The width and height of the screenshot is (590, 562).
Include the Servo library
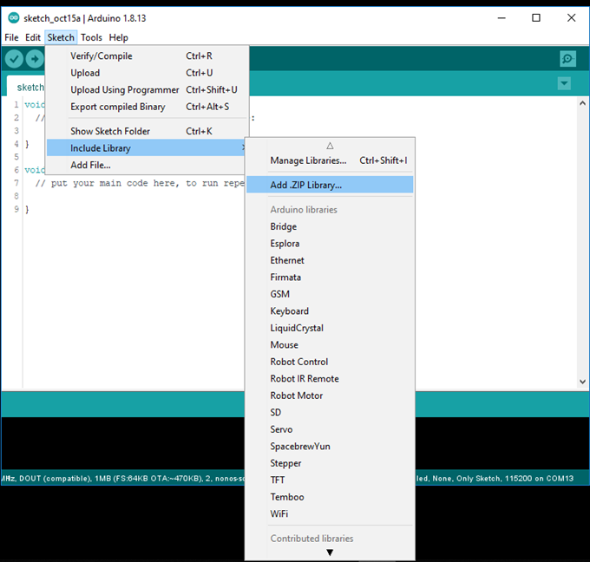tap(330, 429)
